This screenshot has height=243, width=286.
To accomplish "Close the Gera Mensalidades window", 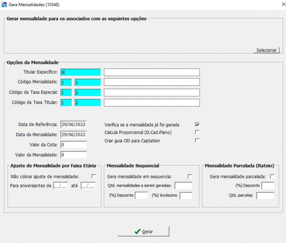I will tap(284, 4).
